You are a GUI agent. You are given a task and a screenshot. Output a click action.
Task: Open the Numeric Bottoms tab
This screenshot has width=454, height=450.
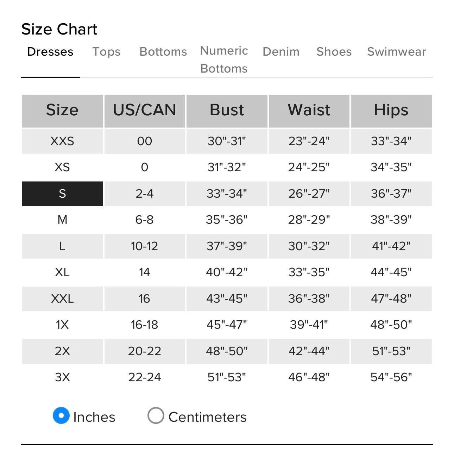click(x=224, y=60)
